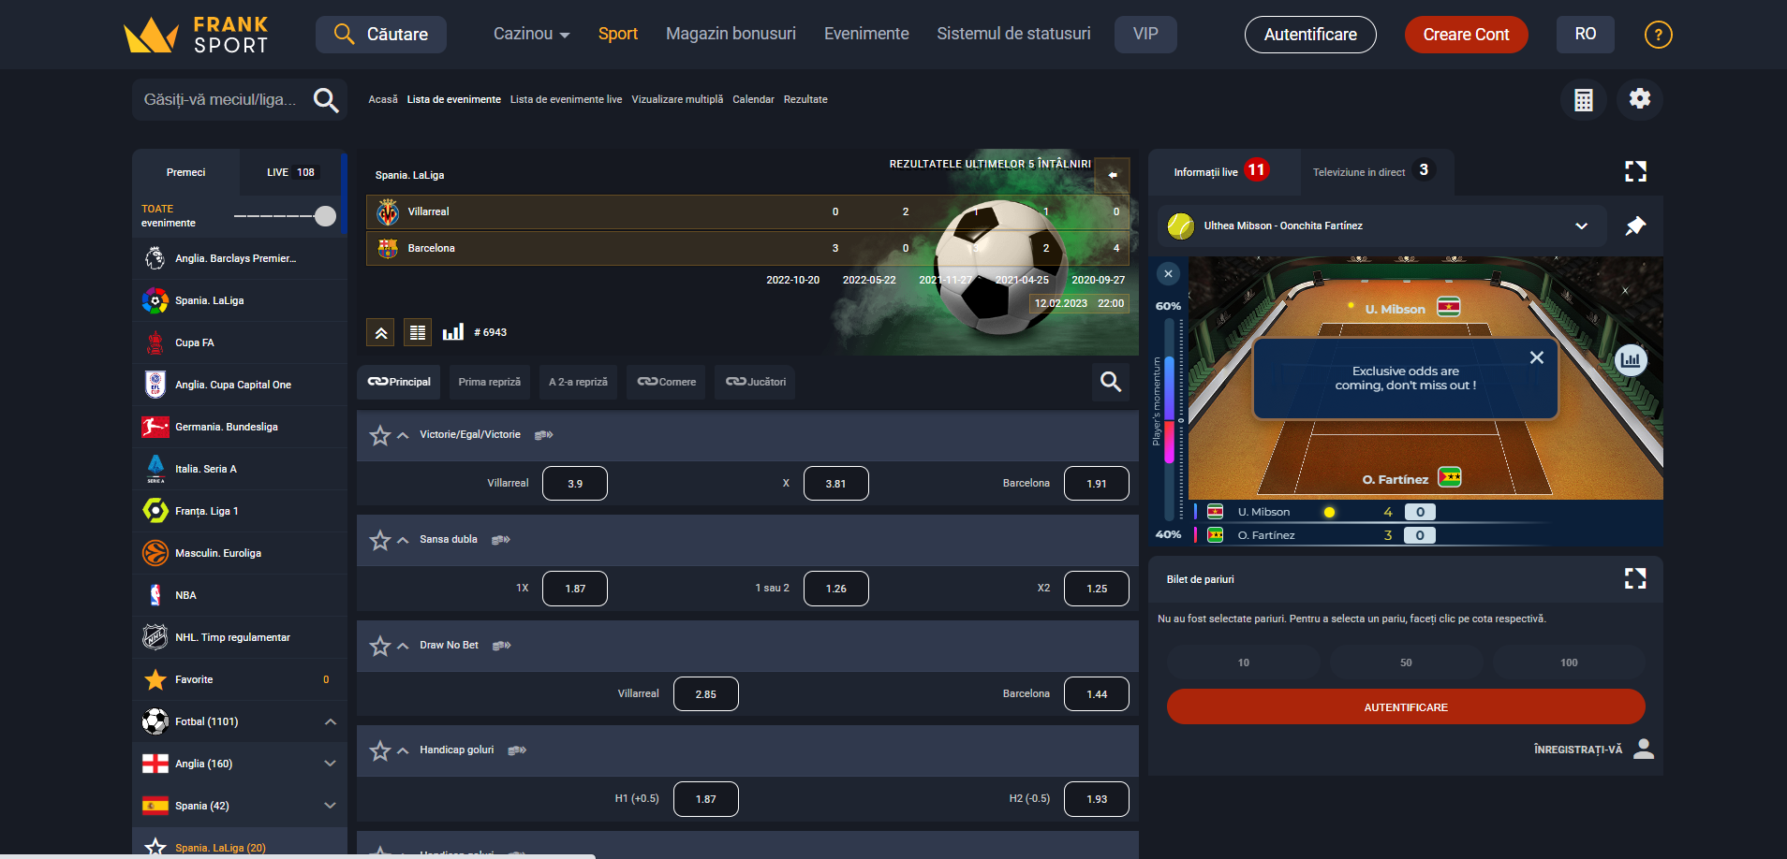Open NBA league from sidebar
This screenshot has width=1787, height=859.
pyautogui.click(x=240, y=595)
